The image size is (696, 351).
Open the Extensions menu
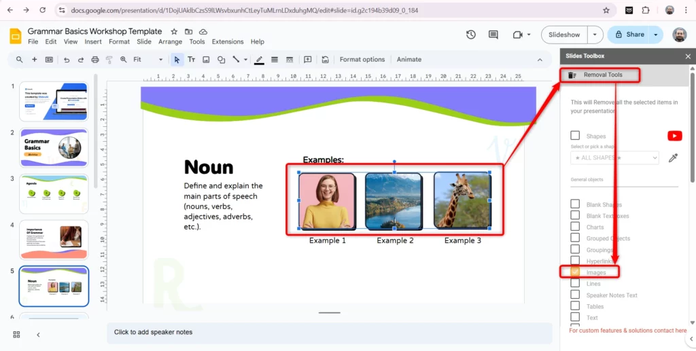tap(227, 41)
